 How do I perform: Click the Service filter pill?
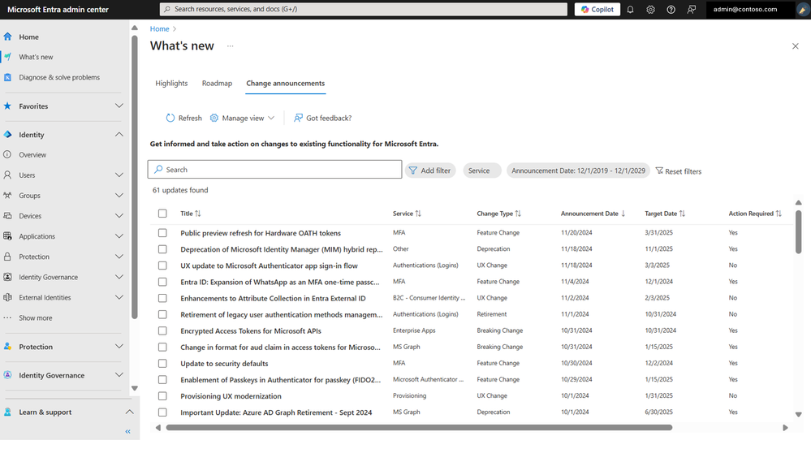click(481, 171)
